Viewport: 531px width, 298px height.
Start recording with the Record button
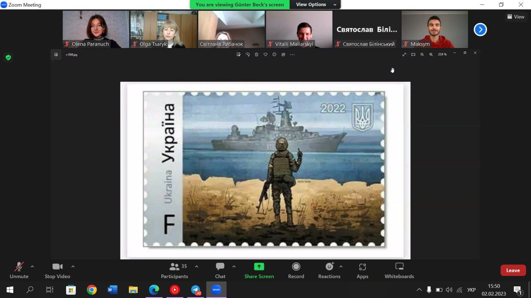[x=296, y=271]
